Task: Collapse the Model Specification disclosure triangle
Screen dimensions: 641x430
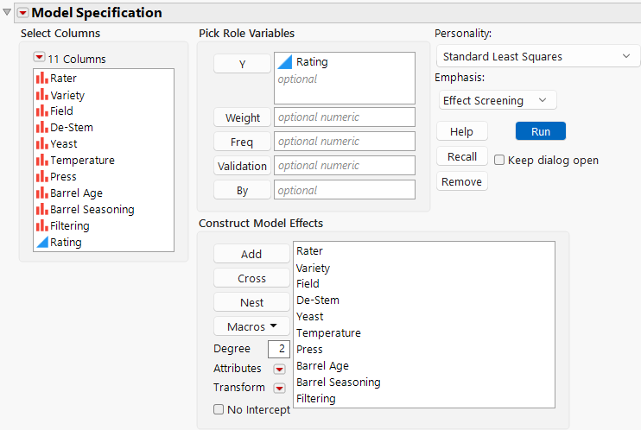Action: 8,12
